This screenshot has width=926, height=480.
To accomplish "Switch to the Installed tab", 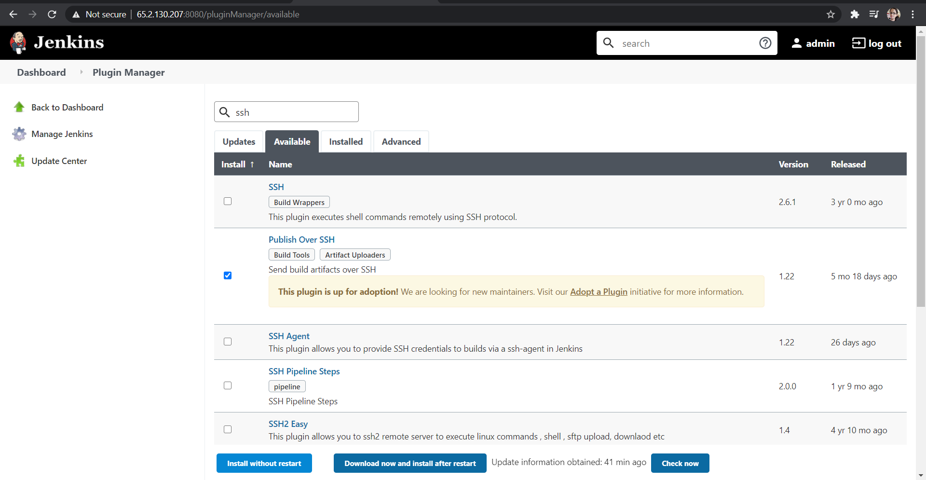I will (346, 141).
